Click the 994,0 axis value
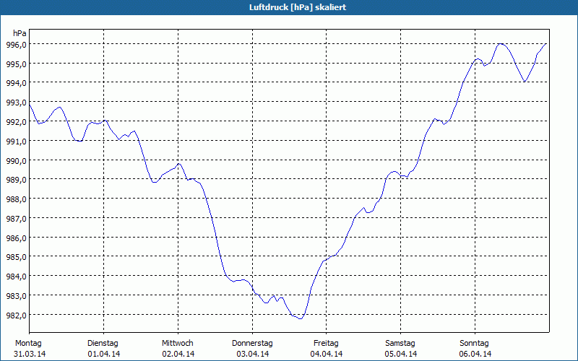The width and height of the screenshot is (578, 361). pyautogui.click(x=17, y=83)
